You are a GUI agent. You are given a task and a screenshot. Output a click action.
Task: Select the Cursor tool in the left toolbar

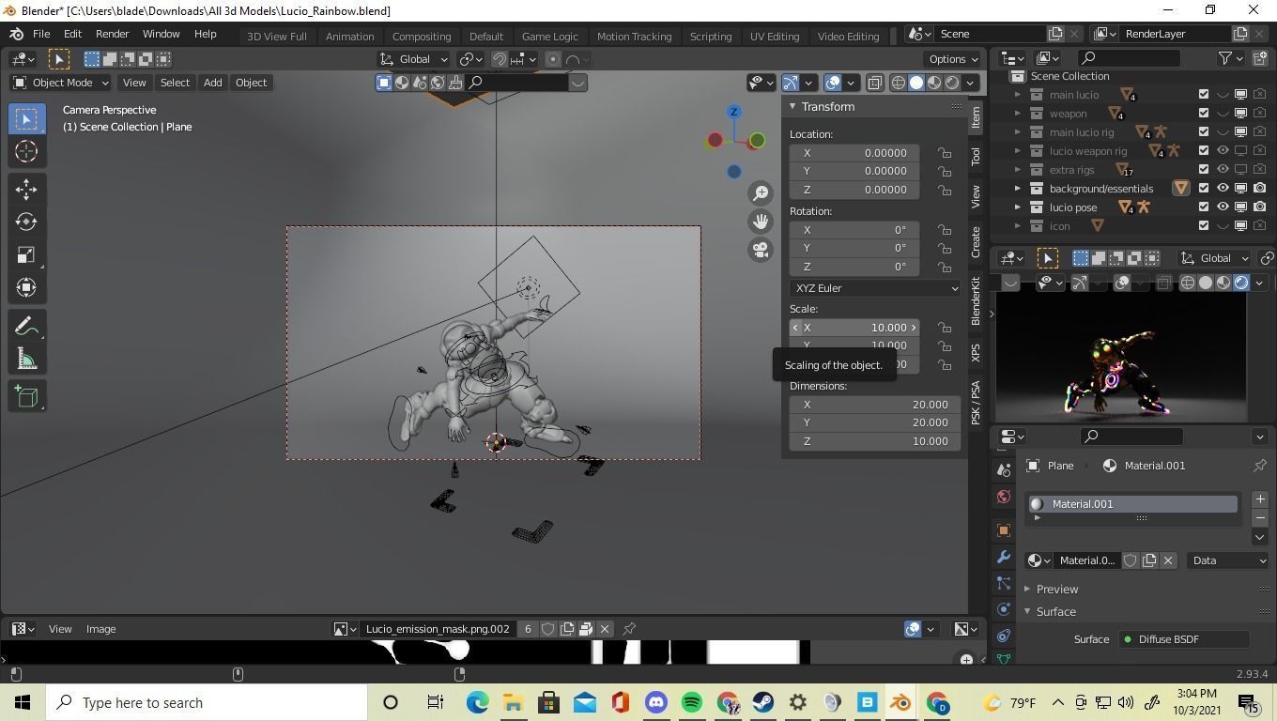26,151
